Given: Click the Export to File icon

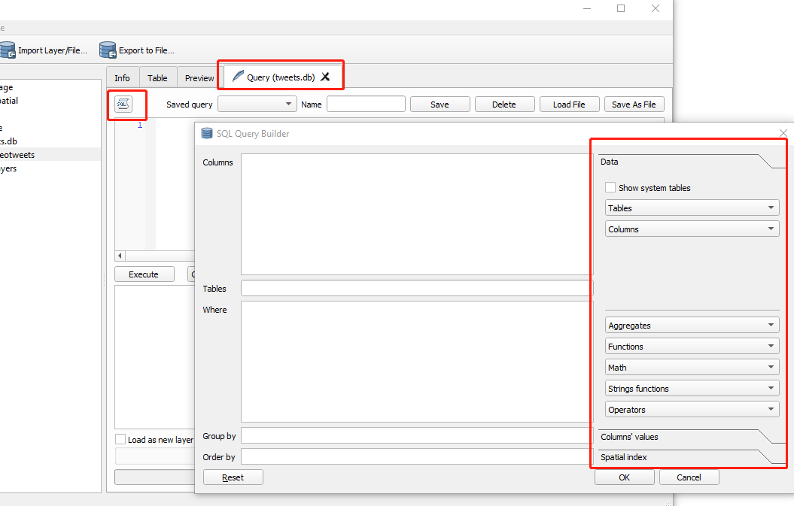Looking at the screenshot, I should (108, 50).
